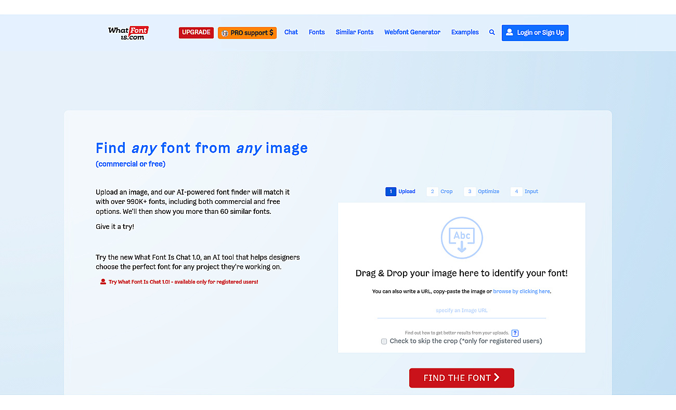
Task: Click Login or Sign Up button
Action: tap(535, 32)
